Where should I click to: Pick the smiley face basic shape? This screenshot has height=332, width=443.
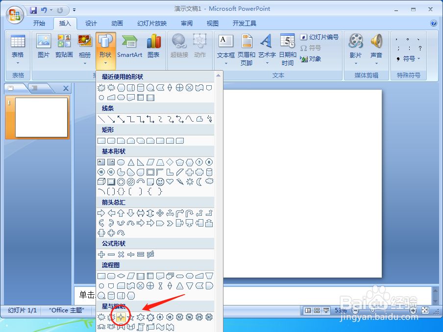160,181
